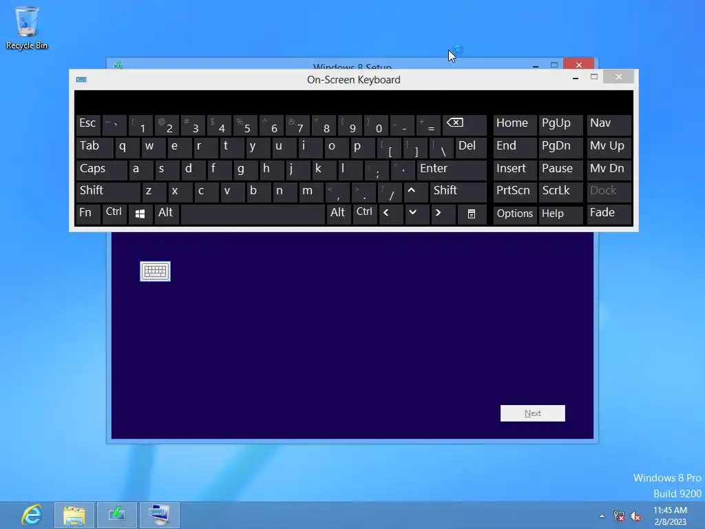Image resolution: width=705 pixels, height=529 pixels.
Task: Click the Mv Dn key
Action: (609, 169)
